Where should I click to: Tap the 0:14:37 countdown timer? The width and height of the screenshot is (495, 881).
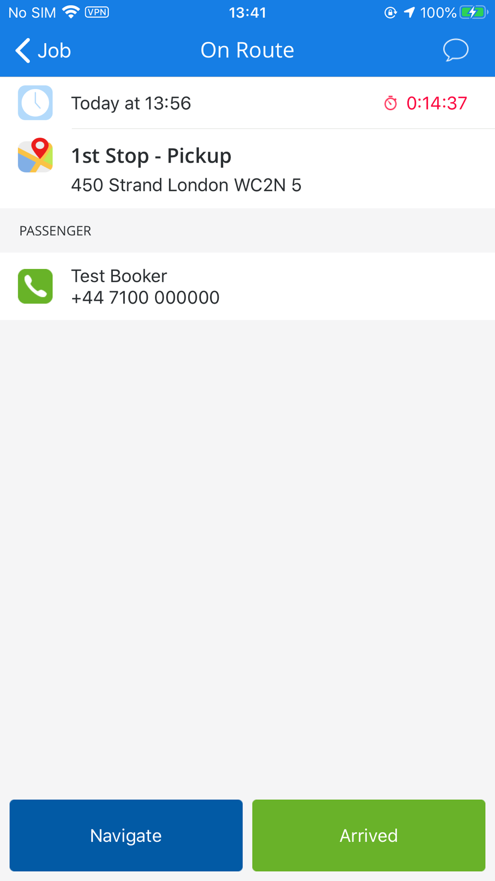tap(437, 103)
